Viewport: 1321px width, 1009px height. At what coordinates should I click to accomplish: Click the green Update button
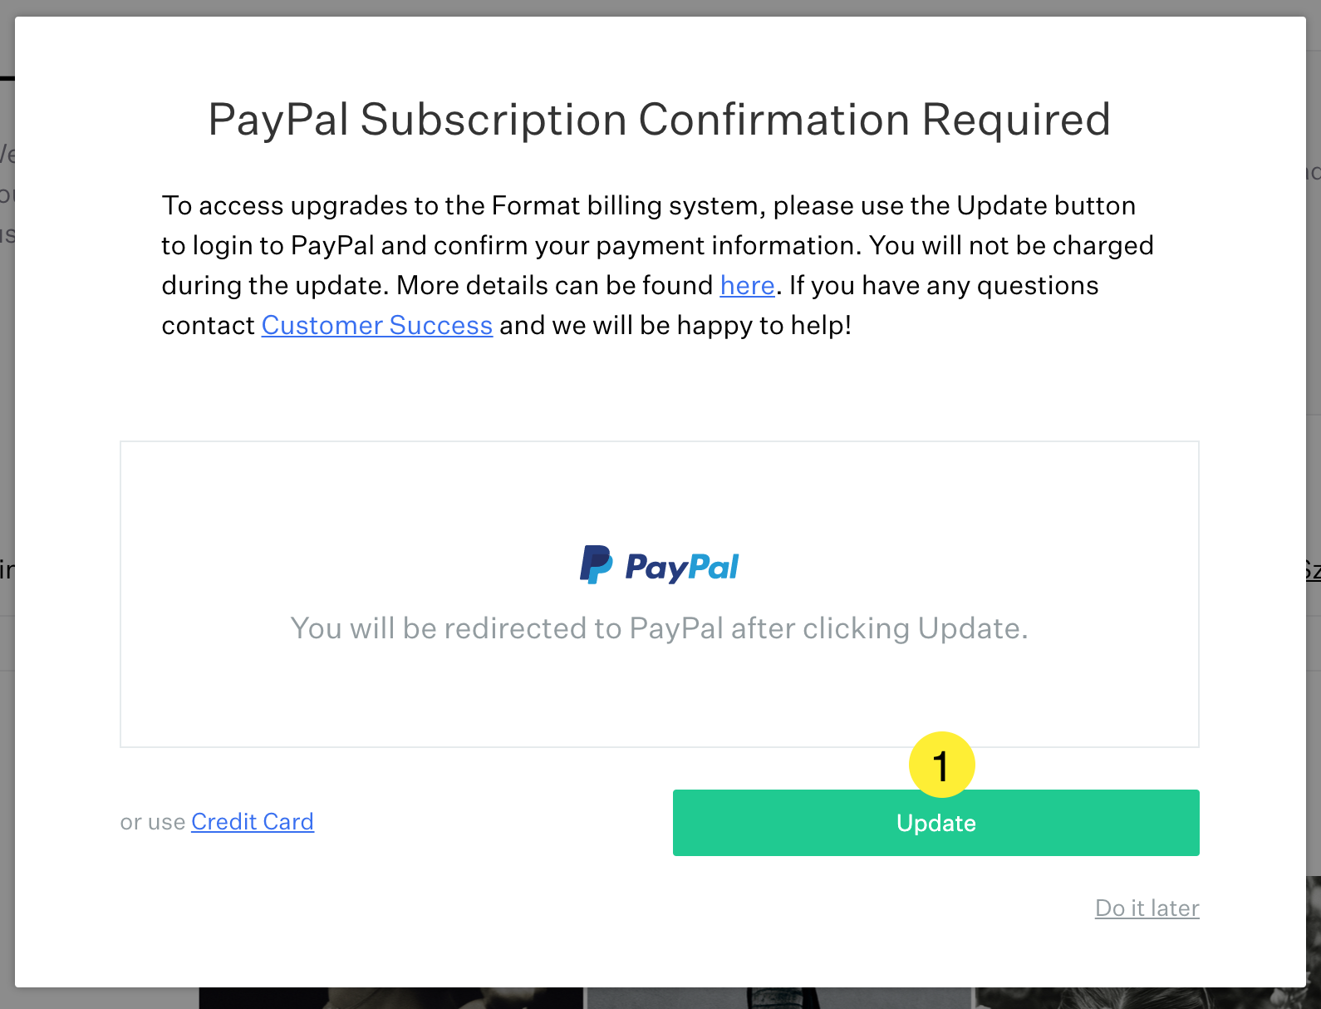point(936,823)
